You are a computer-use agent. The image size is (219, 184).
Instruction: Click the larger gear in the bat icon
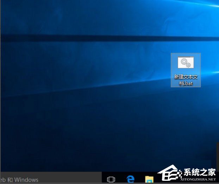184,62
